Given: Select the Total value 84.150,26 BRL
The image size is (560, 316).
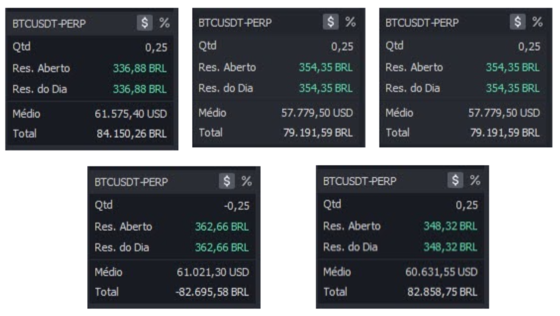Looking at the screenshot, I should coord(131,133).
